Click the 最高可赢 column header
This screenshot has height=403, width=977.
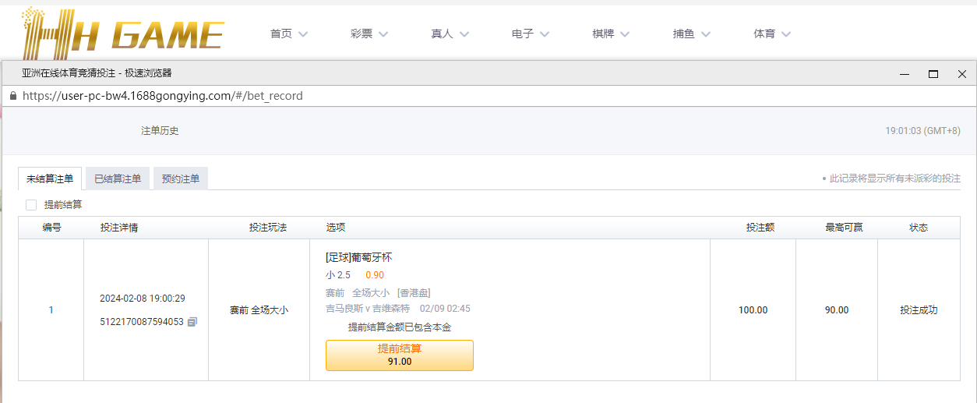click(x=845, y=228)
